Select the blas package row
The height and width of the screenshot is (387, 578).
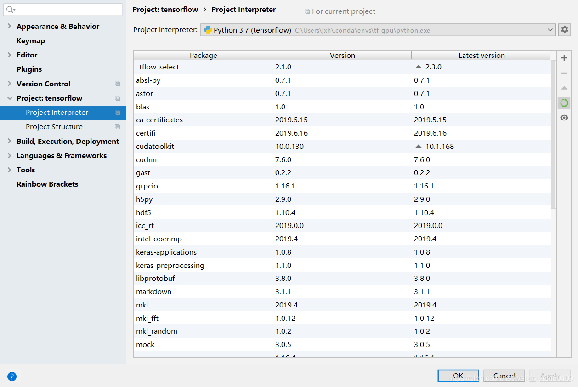coord(342,107)
